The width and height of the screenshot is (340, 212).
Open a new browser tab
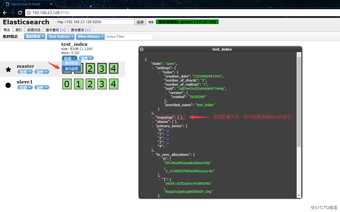pyautogui.click(x=61, y=4)
